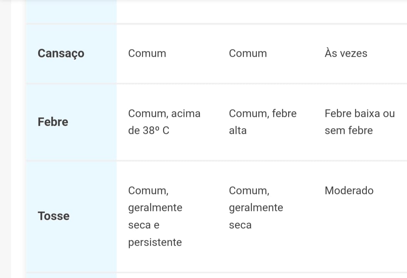Click the 38° C temperature text
The width and height of the screenshot is (407, 278).
tap(156, 130)
